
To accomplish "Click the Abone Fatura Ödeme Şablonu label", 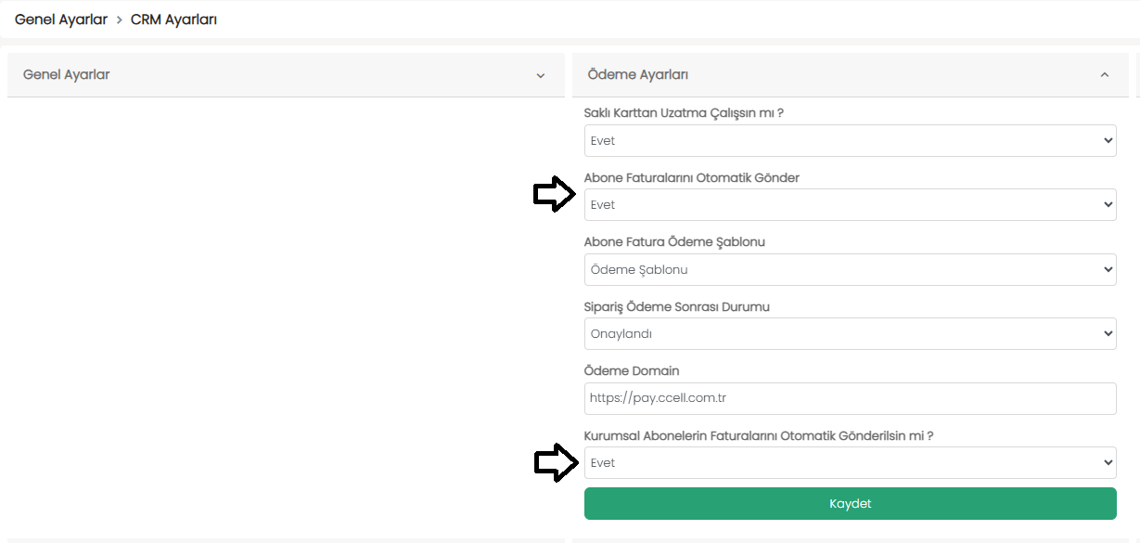I will pos(674,242).
